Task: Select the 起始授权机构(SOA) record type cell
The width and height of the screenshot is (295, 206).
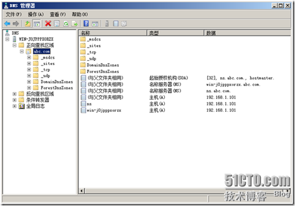Action: click(168, 78)
